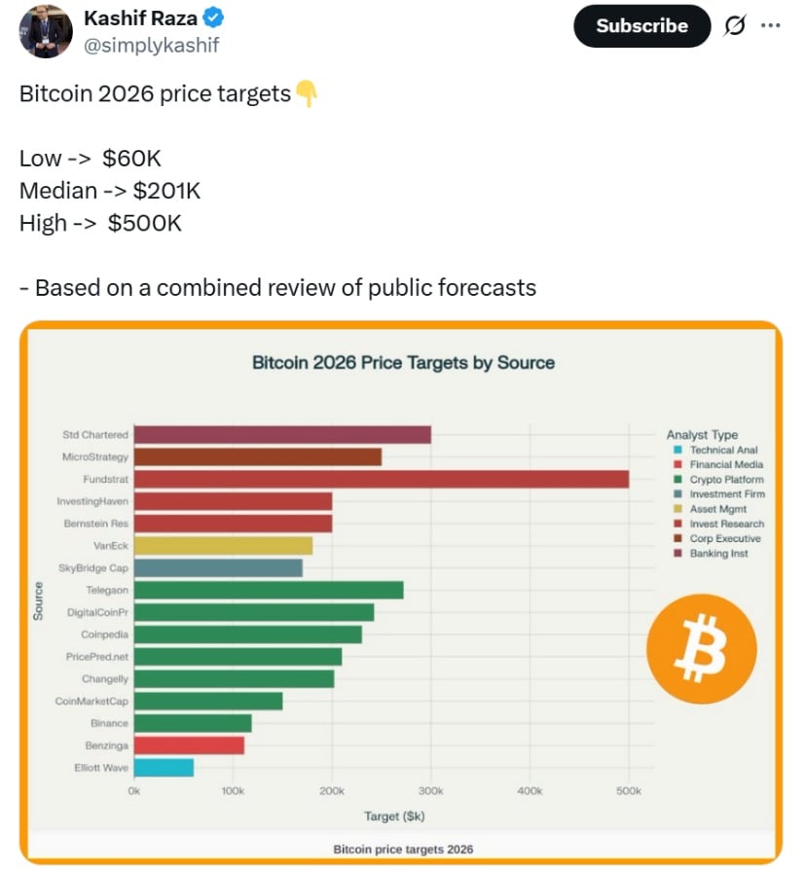Click the Crypto Platform legend swatch
Viewport: 803px width, 869px height.
(x=676, y=480)
